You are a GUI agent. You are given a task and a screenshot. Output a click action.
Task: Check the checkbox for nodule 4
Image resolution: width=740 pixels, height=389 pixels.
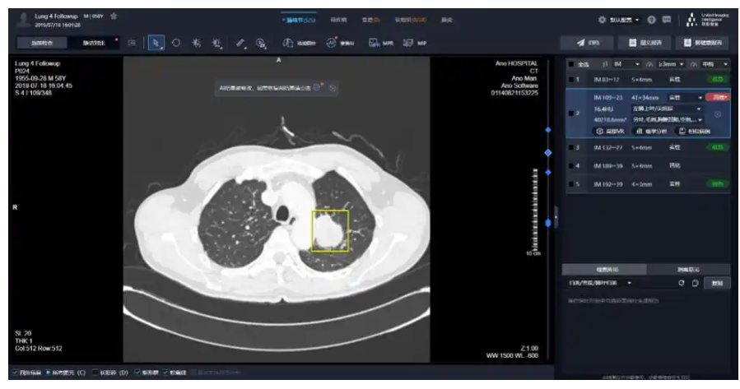(x=571, y=166)
